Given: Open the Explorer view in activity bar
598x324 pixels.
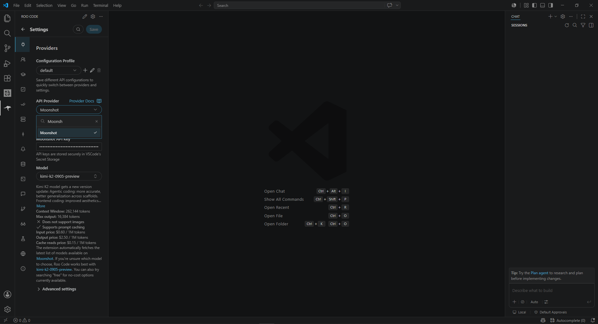Looking at the screenshot, I should (7, 18).
